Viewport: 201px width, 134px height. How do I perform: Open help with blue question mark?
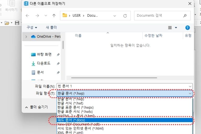pos(187,27)
